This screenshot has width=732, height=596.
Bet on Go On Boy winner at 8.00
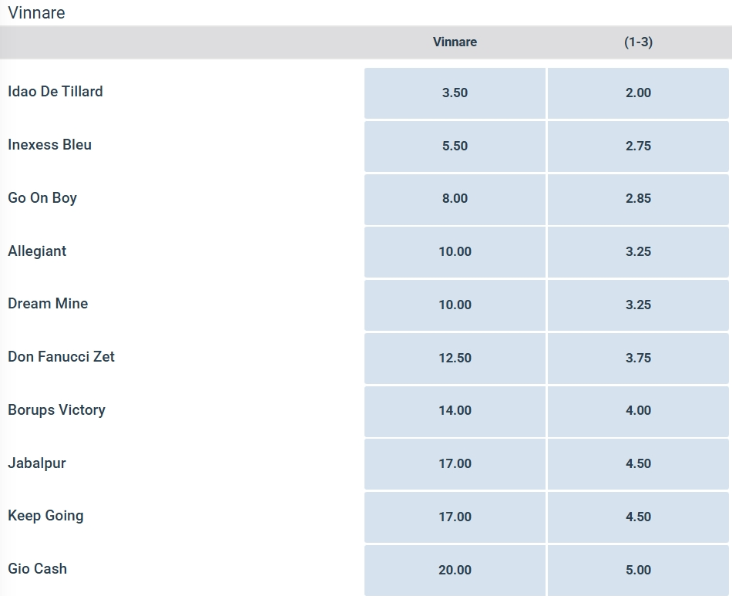455,199
